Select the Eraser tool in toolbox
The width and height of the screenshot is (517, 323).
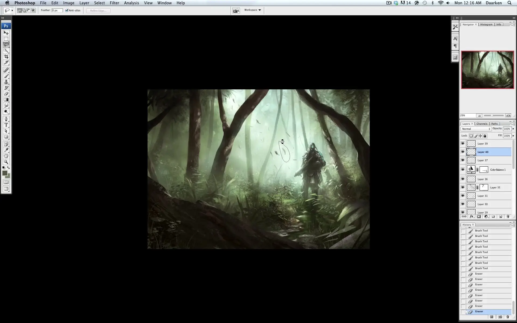tap(6, 94)
